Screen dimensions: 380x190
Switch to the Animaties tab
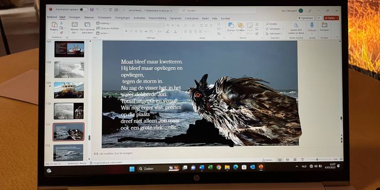coord(139,18)
